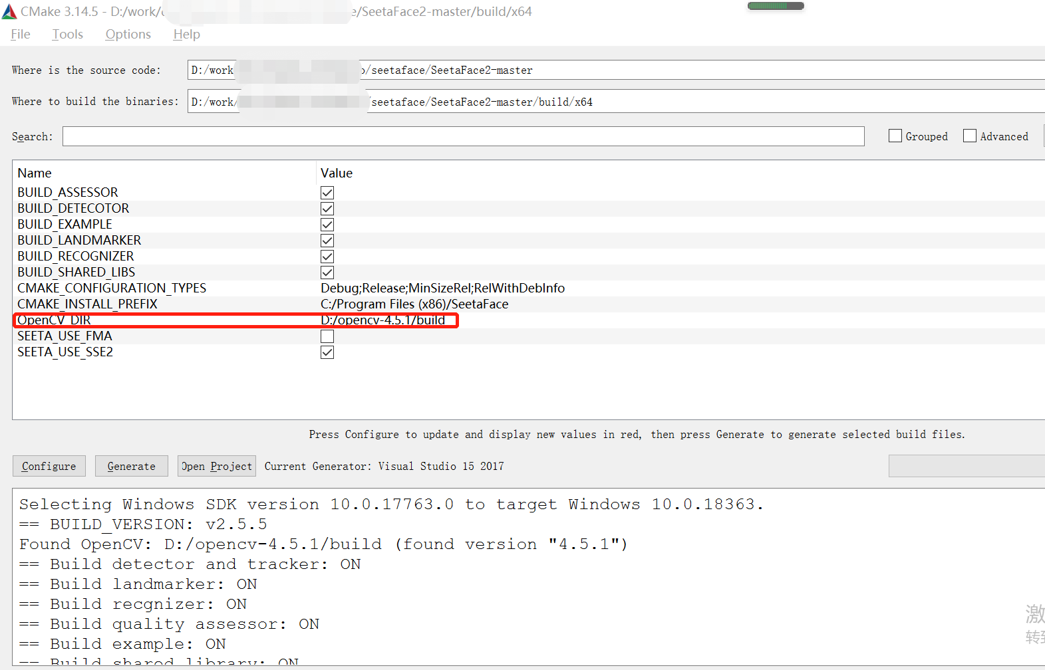The height and width of the screenshot is (670, 1045).
Task: Select the OpenCV_DIR value path
Action: tap(383, 320)
